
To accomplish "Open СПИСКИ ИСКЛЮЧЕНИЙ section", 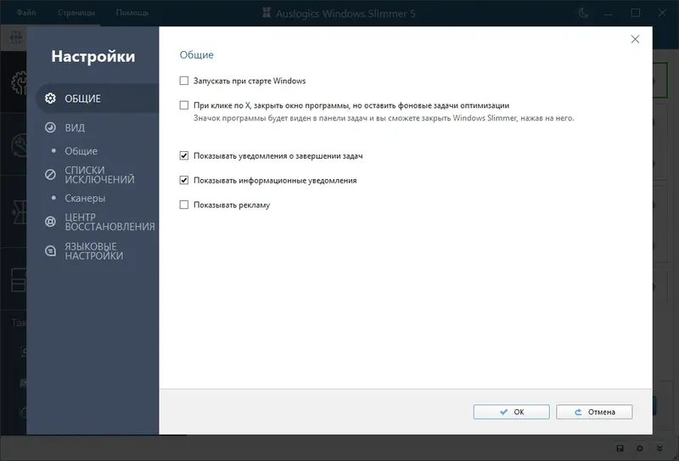I will pyautogui.click(x=99, y=175).
